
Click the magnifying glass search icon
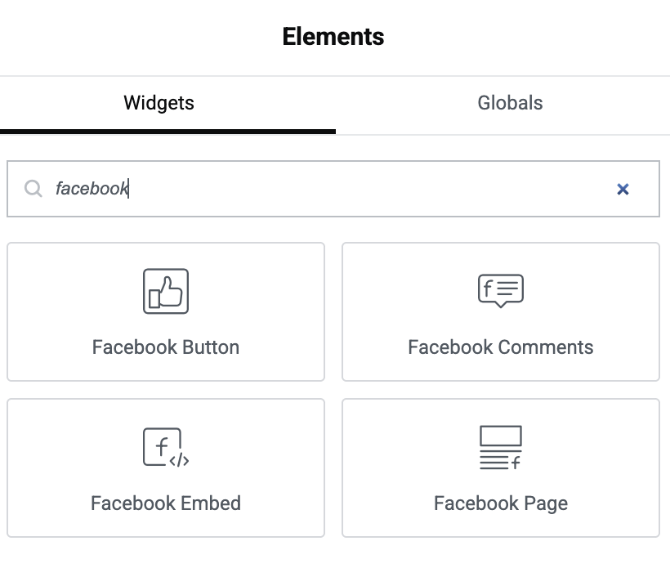33,189
